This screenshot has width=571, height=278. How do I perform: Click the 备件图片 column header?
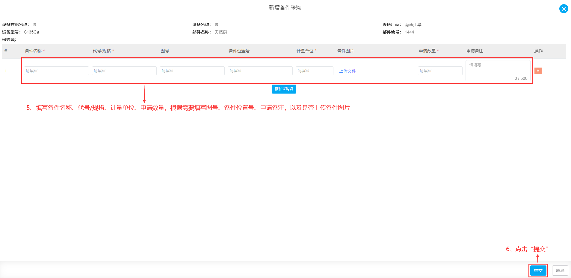tap(346, 51)
